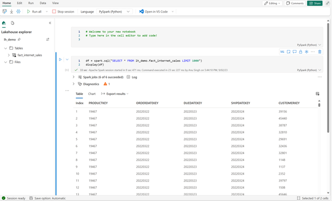Open the output ellipsis menu left of Table

pyautogui.click(x=67, y=90)
